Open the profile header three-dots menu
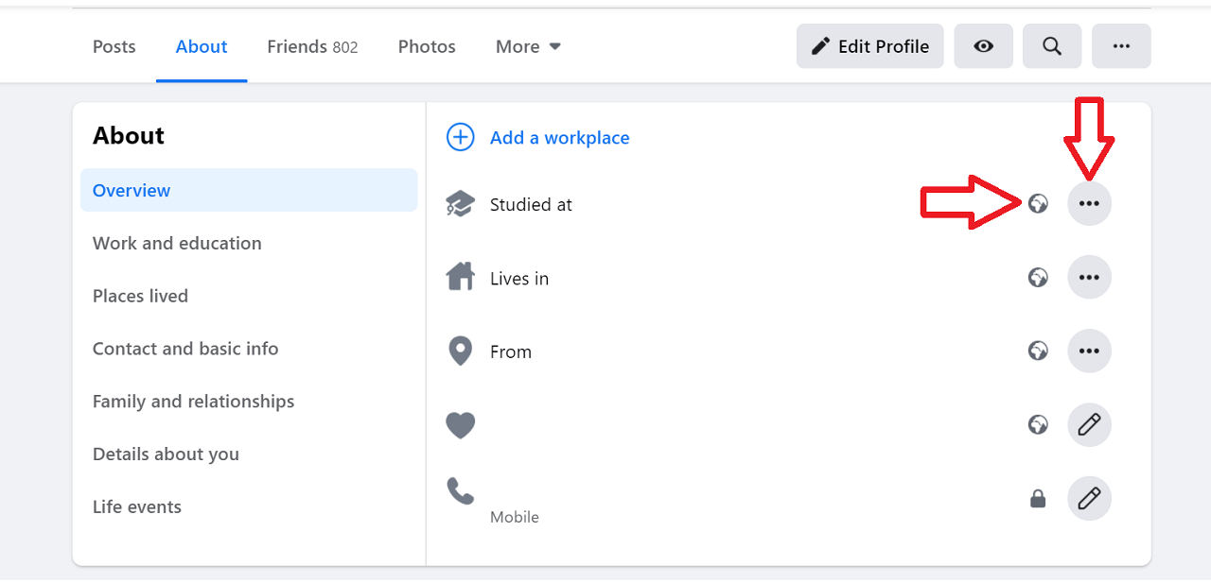The height and width of the screenshot is (583, 1211). coord(1121,46)
